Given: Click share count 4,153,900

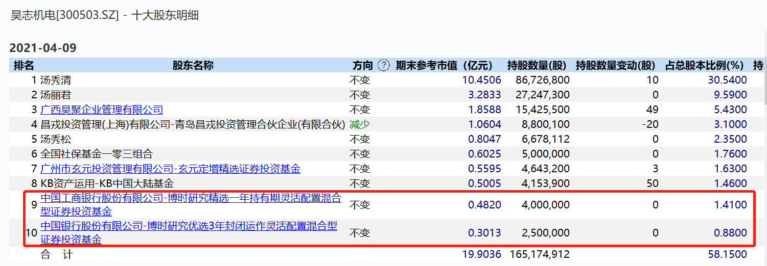Looking at the screenshot, I should pos(546,183).
